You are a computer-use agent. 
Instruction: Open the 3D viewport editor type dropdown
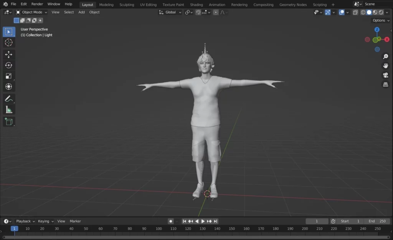coord(8,12)
